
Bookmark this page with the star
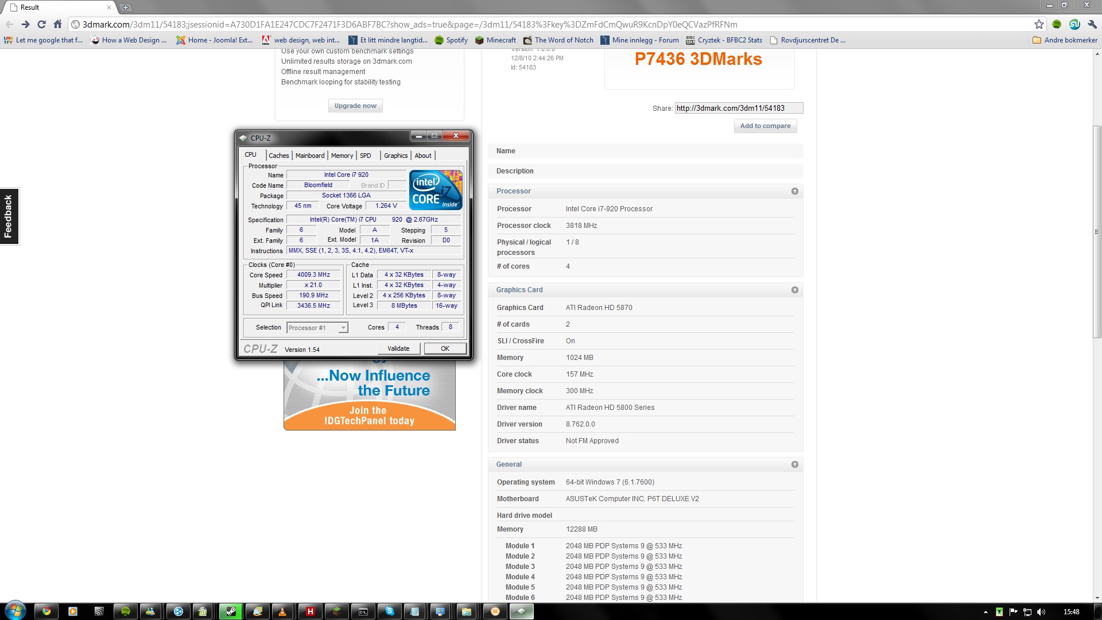[x=1039, y=24]
